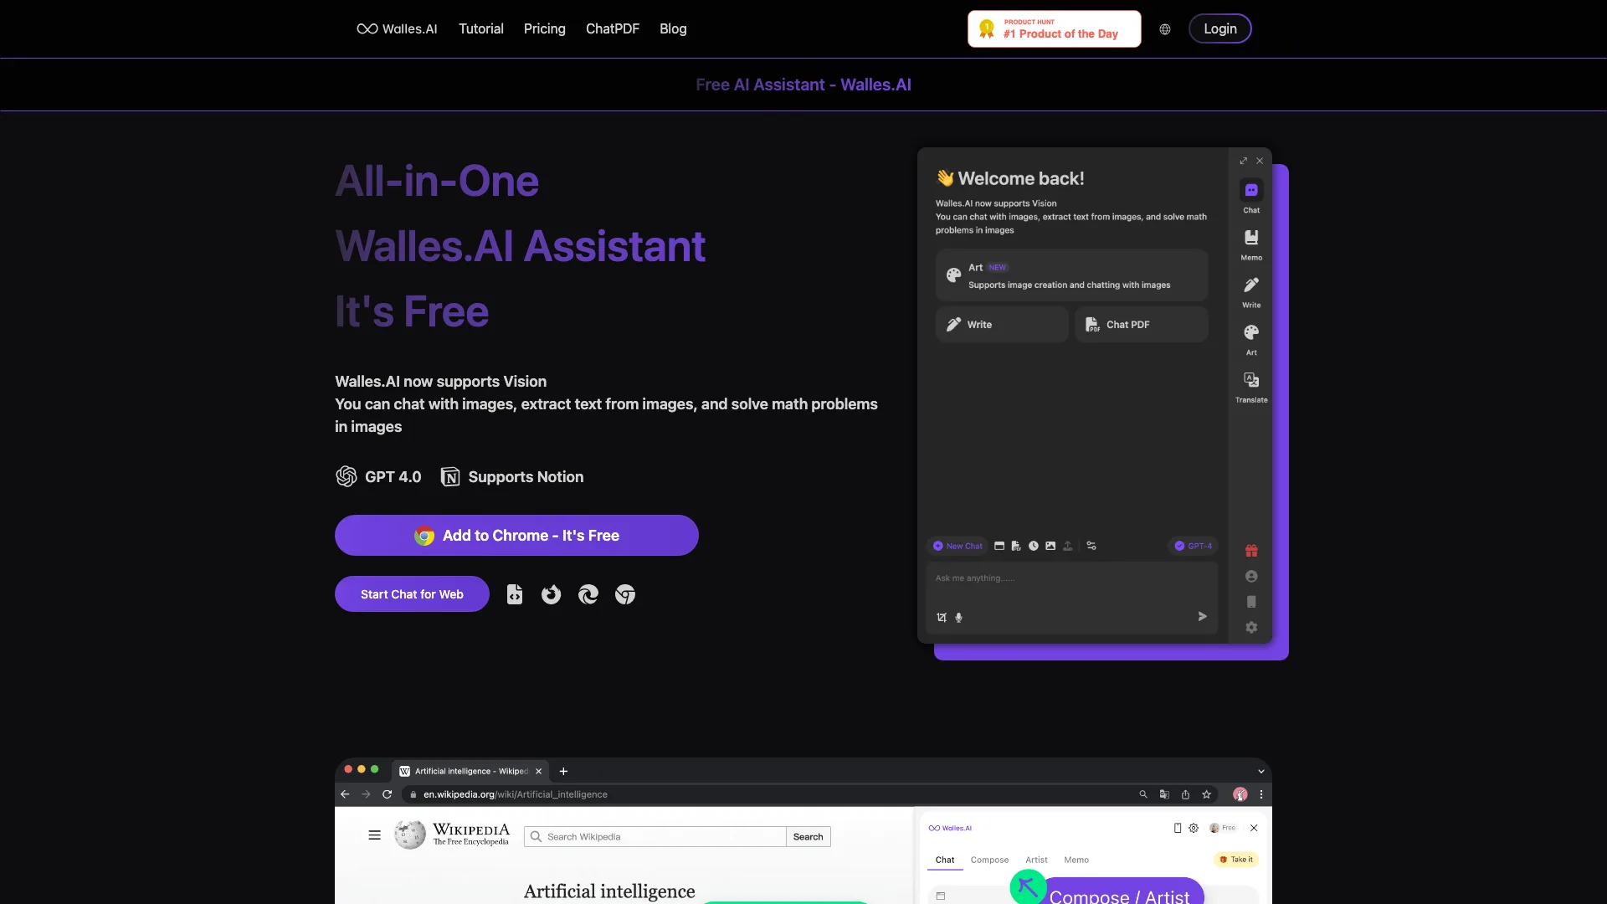The height and width of the screenshot is (904, 1607).
Task: Click the Walles.AI logo in navbar
Action: click(x=397, y=28)
